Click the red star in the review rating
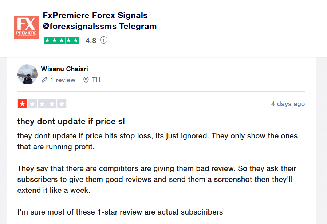 click(x=22, y=103)
